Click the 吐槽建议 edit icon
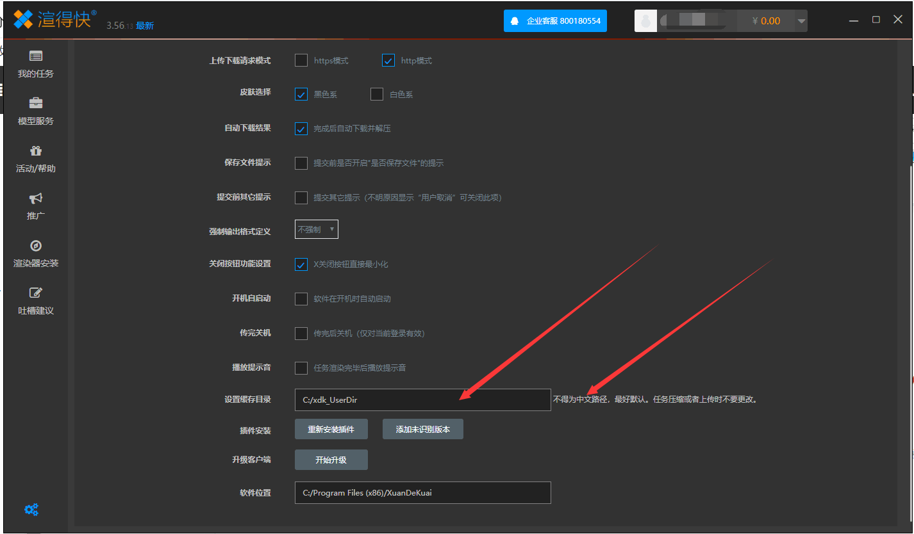 click(36, 293)
